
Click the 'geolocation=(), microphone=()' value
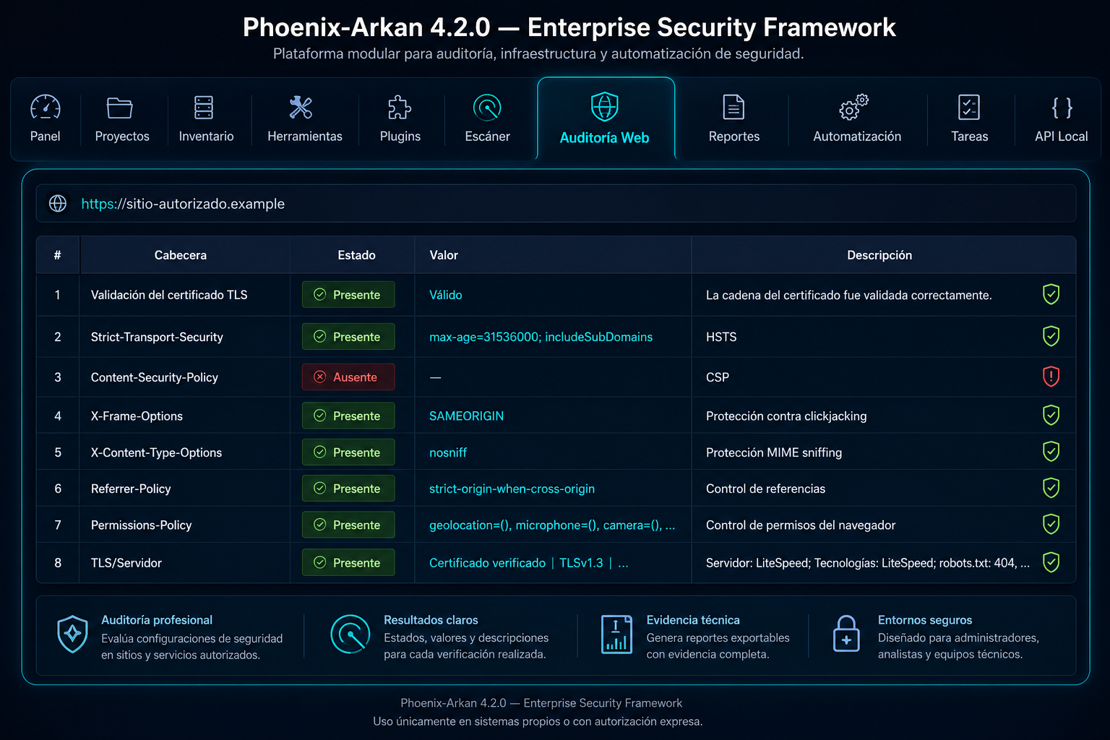point(552,525)
